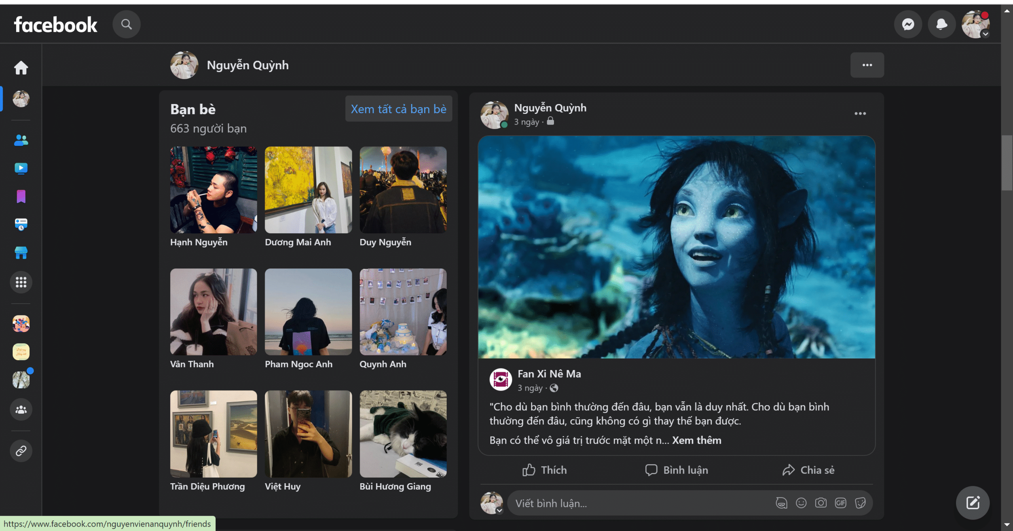Open Watch video icon in sidebar
This screenshot has height=531, width=1013.
[x=21, y=168]
